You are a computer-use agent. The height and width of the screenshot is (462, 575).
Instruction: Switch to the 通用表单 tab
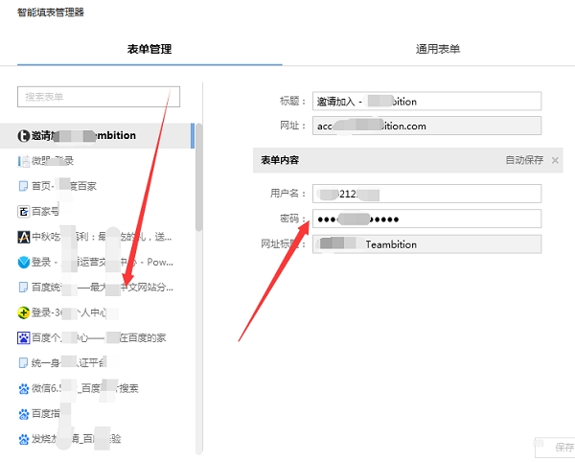coord(438,49)
